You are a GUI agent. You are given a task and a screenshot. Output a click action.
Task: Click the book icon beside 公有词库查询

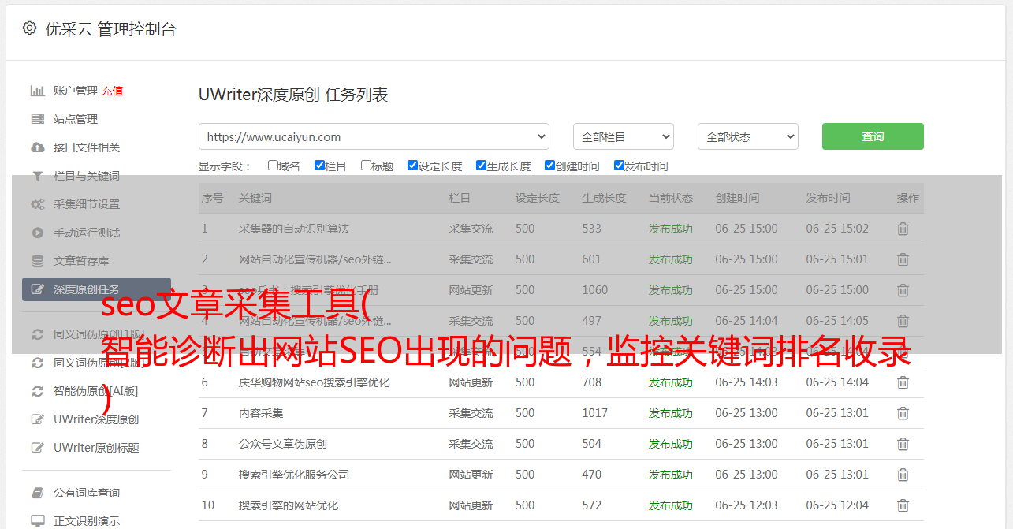37,493
